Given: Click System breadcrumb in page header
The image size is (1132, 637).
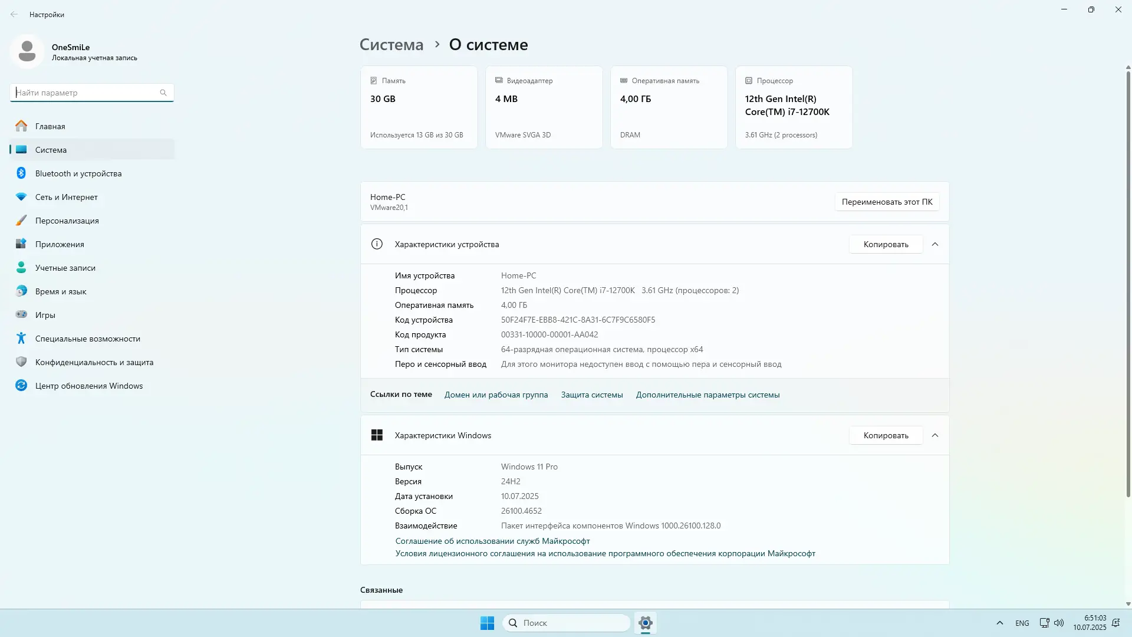Looking at the screenshot, I should point(391,45).
